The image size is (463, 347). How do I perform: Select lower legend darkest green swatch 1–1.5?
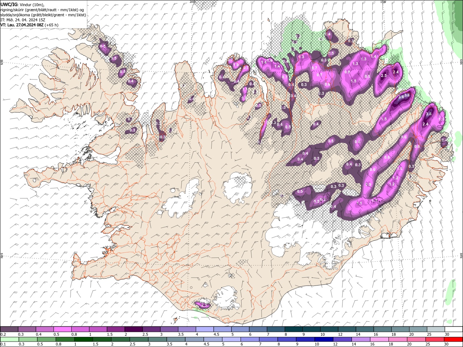click(83, 339)
